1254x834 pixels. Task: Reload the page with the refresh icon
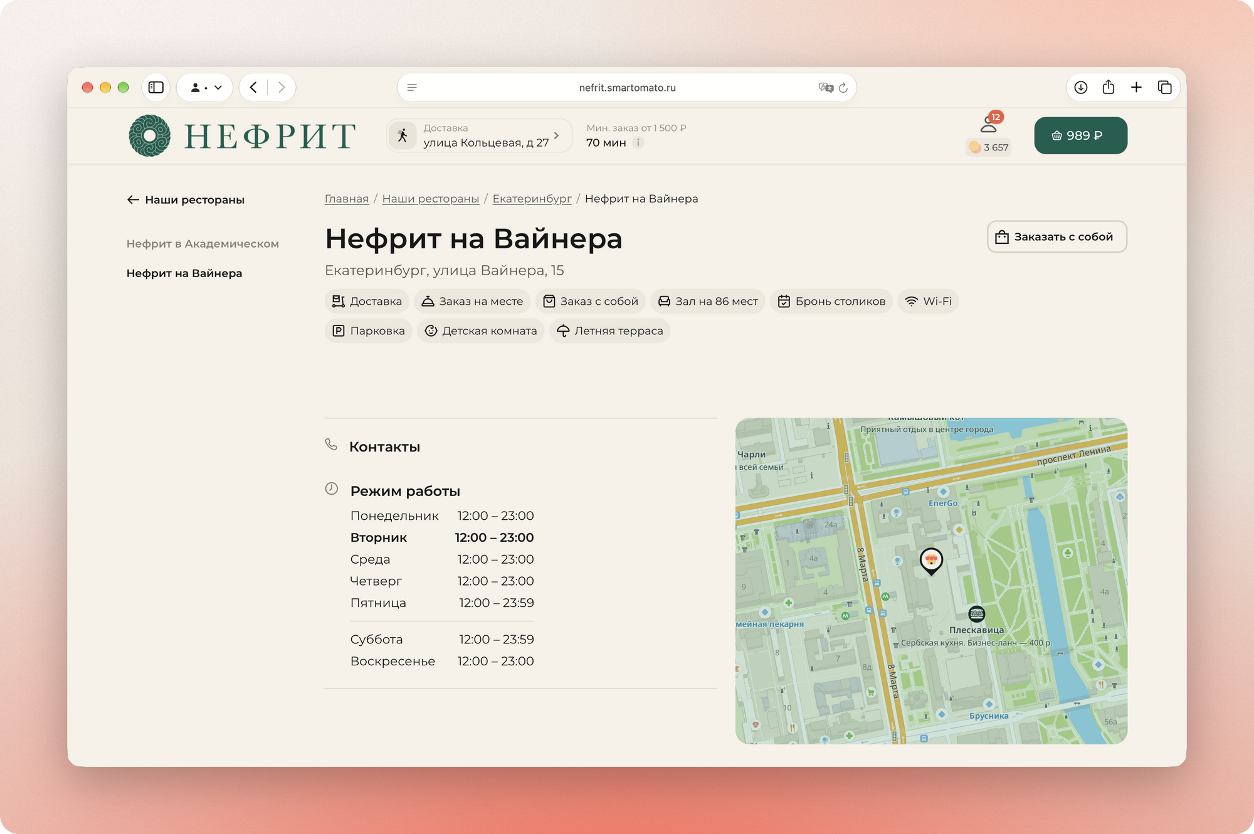pos(843,87)
